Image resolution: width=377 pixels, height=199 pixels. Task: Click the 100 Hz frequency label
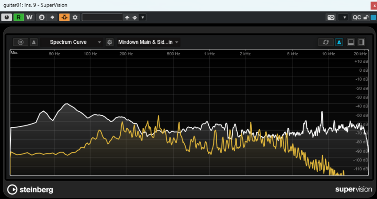[x=90, y=54]
